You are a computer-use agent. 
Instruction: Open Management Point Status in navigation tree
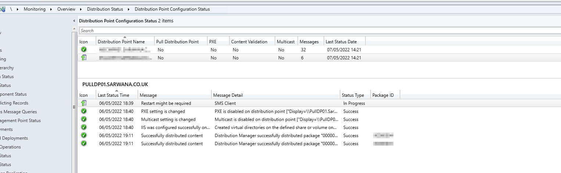point(20,121)
